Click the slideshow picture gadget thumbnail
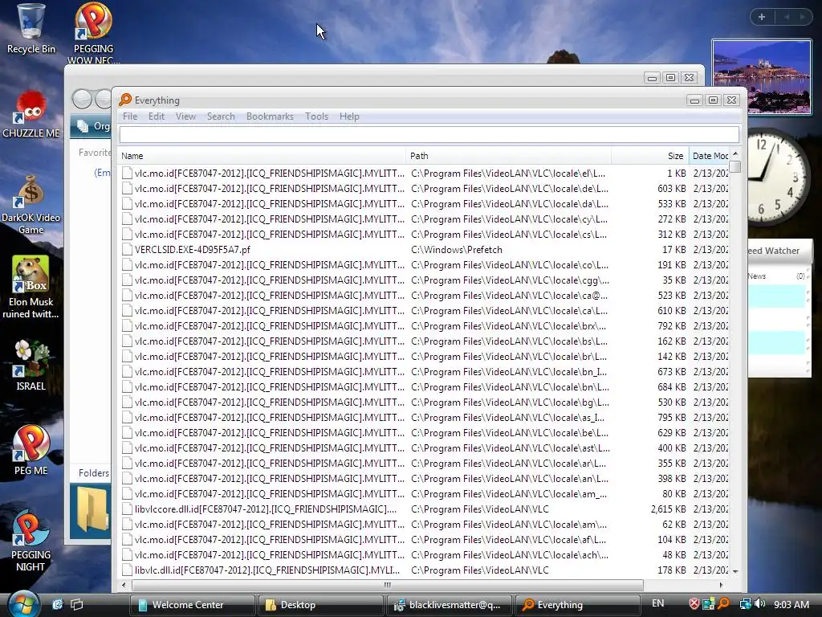The width and height of the screenshot is (822, 617). coord(761,77)
